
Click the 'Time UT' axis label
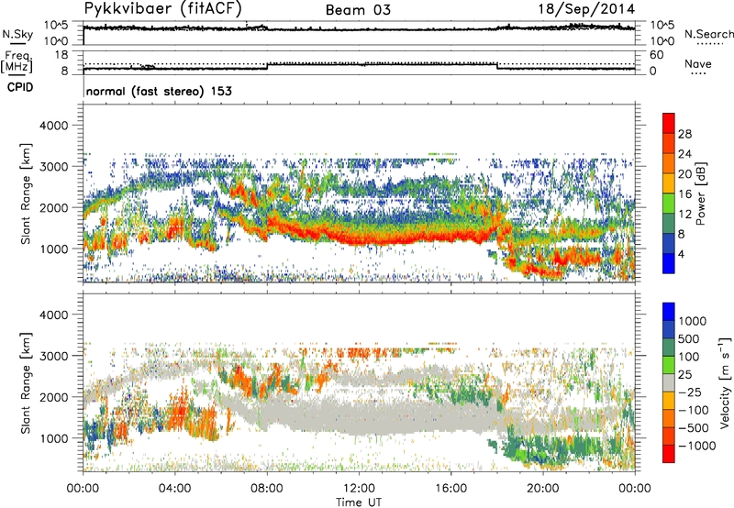pos(359,502)
